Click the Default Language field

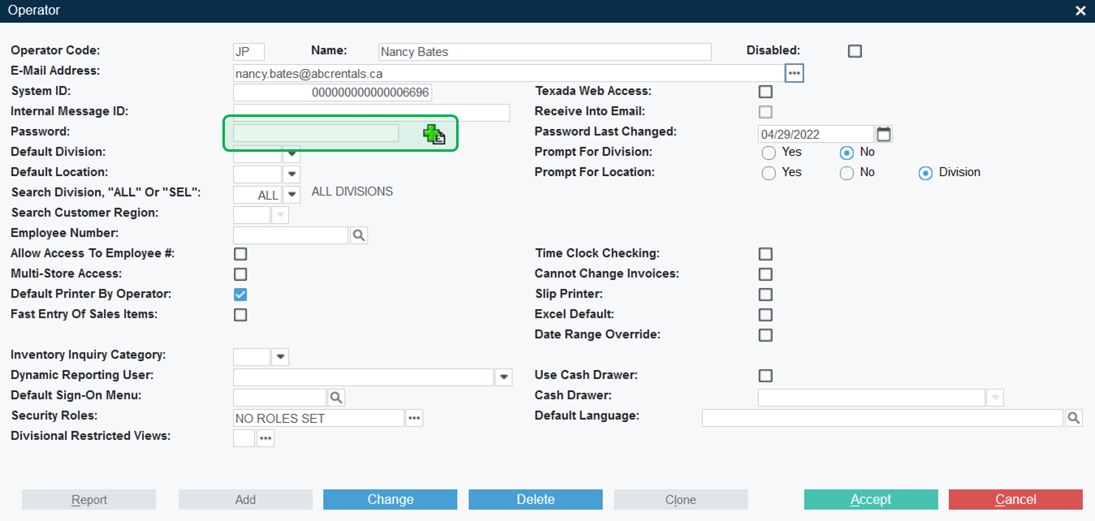[x=882, y=418]
